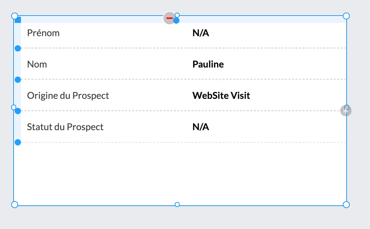Click the top-right corner resize handle
Image resolution: width=370 pixels, height=229 pixels.
pyautogui.click(x=346, y=16)
